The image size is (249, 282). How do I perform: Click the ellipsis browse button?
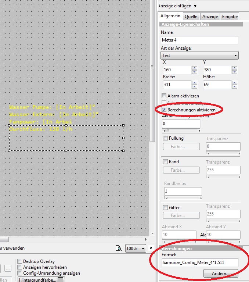click(8, 269)
